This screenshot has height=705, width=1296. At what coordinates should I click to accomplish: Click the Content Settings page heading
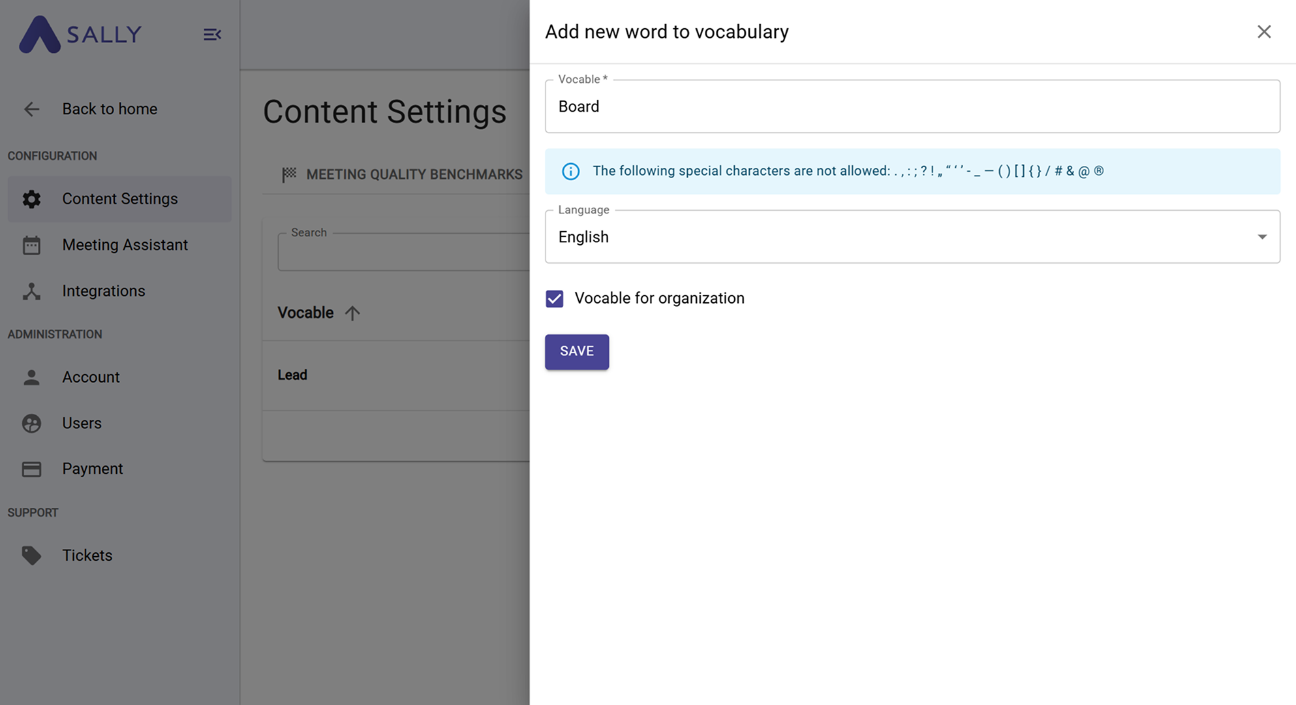[384, 112]
